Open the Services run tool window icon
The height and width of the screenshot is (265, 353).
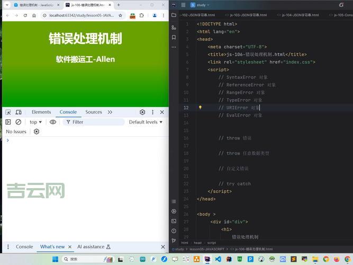tap(174, 211)
